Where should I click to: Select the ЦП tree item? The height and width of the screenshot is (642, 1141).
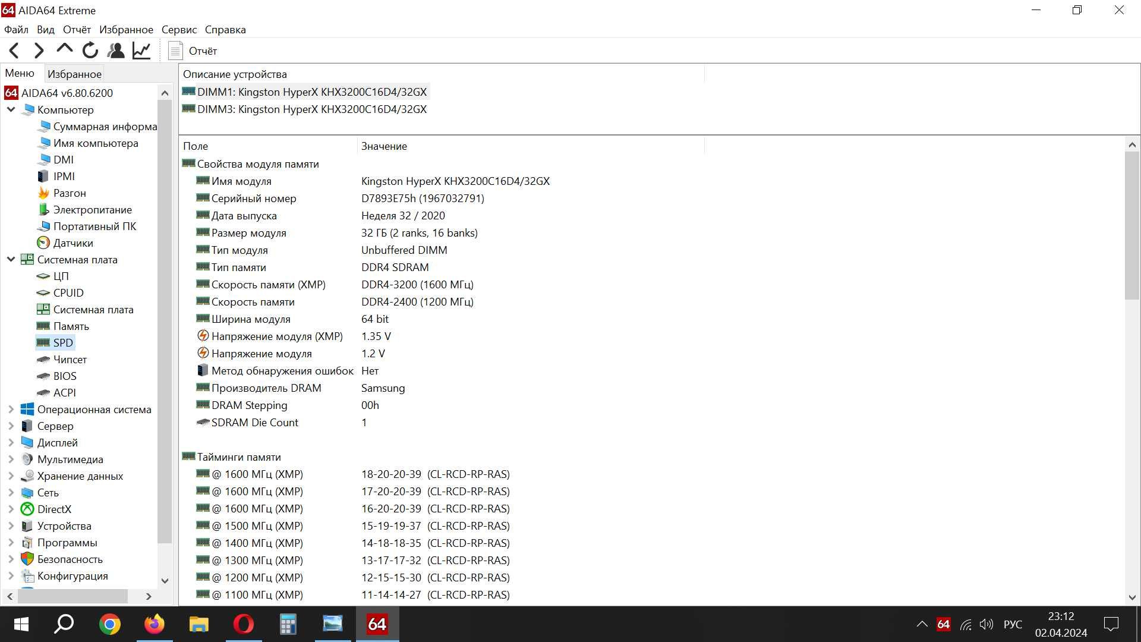[x=53, y=276]
